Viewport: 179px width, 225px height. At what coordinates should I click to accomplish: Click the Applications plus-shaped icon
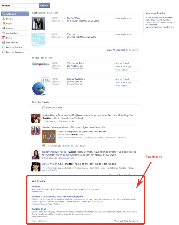[4, 33]
